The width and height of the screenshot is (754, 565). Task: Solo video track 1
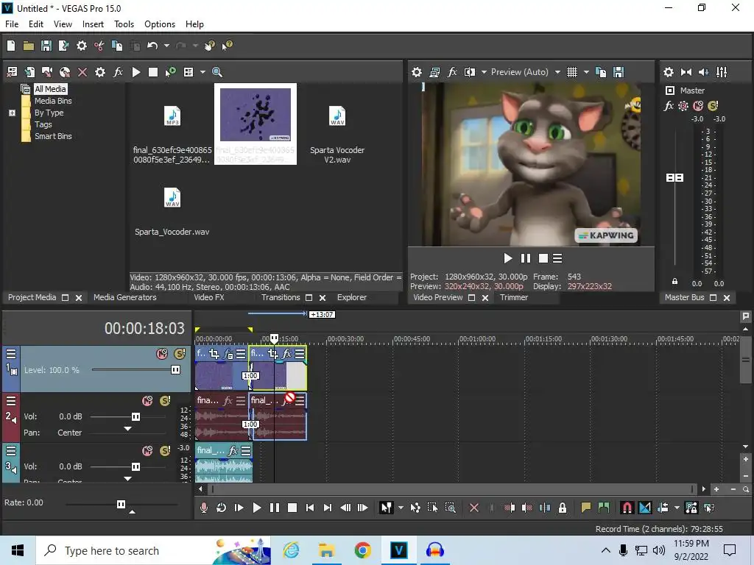pos(180,354)
